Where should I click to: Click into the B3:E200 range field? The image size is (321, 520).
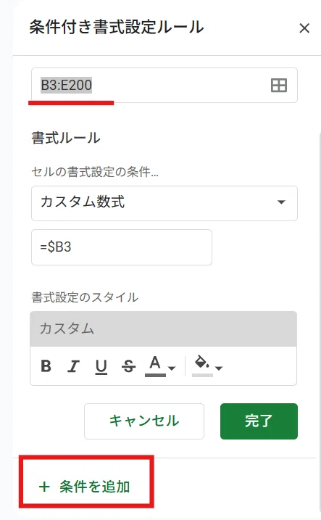(164, 86)
